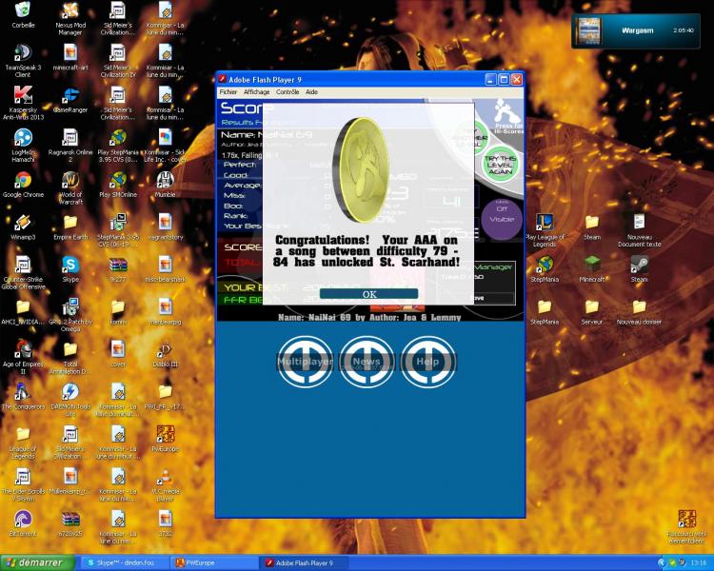
Task: Select the League of Legends folder icon
Action: [23, 443]
